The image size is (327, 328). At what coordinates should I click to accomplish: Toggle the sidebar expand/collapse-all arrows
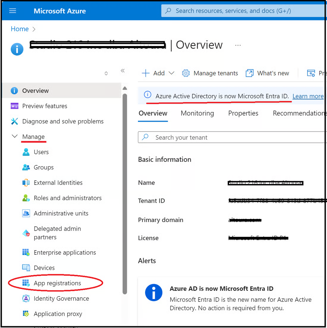[106, 73]
